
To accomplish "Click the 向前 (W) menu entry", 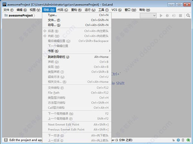I will [x=77, y=36].
